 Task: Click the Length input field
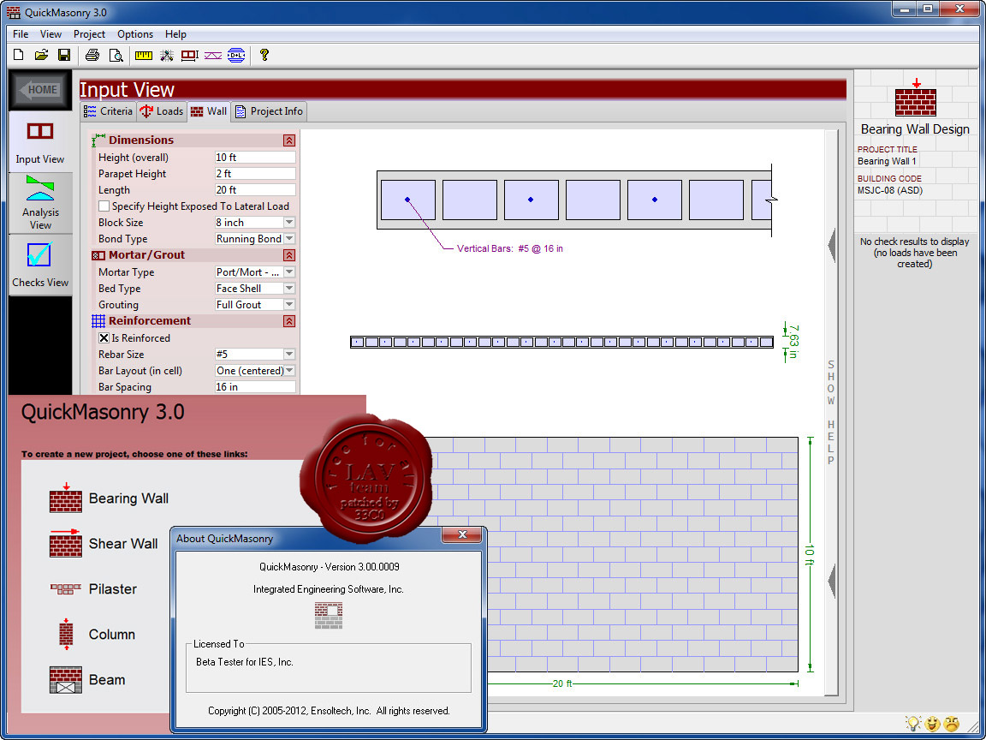point(255,190)
